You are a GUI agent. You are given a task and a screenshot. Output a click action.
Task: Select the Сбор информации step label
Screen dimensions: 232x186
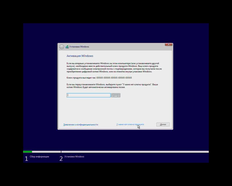pyautogui.click(x=39, y=157)
